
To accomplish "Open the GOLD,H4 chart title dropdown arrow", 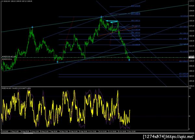I will [2, 1].
